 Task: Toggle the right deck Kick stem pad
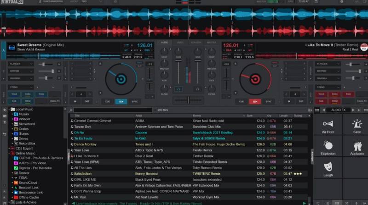click(321, 101)
